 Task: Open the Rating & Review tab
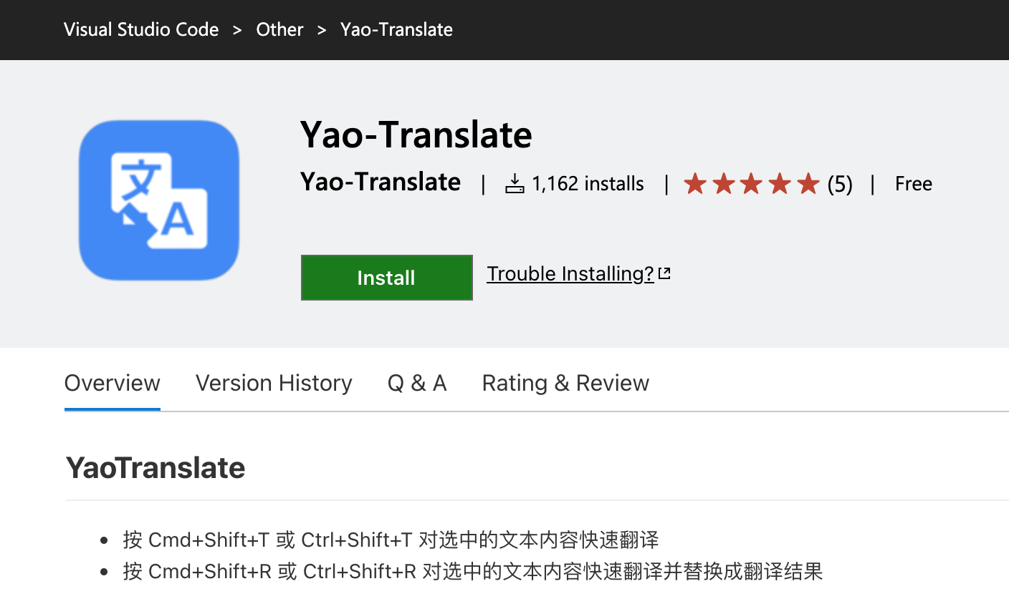565,383
